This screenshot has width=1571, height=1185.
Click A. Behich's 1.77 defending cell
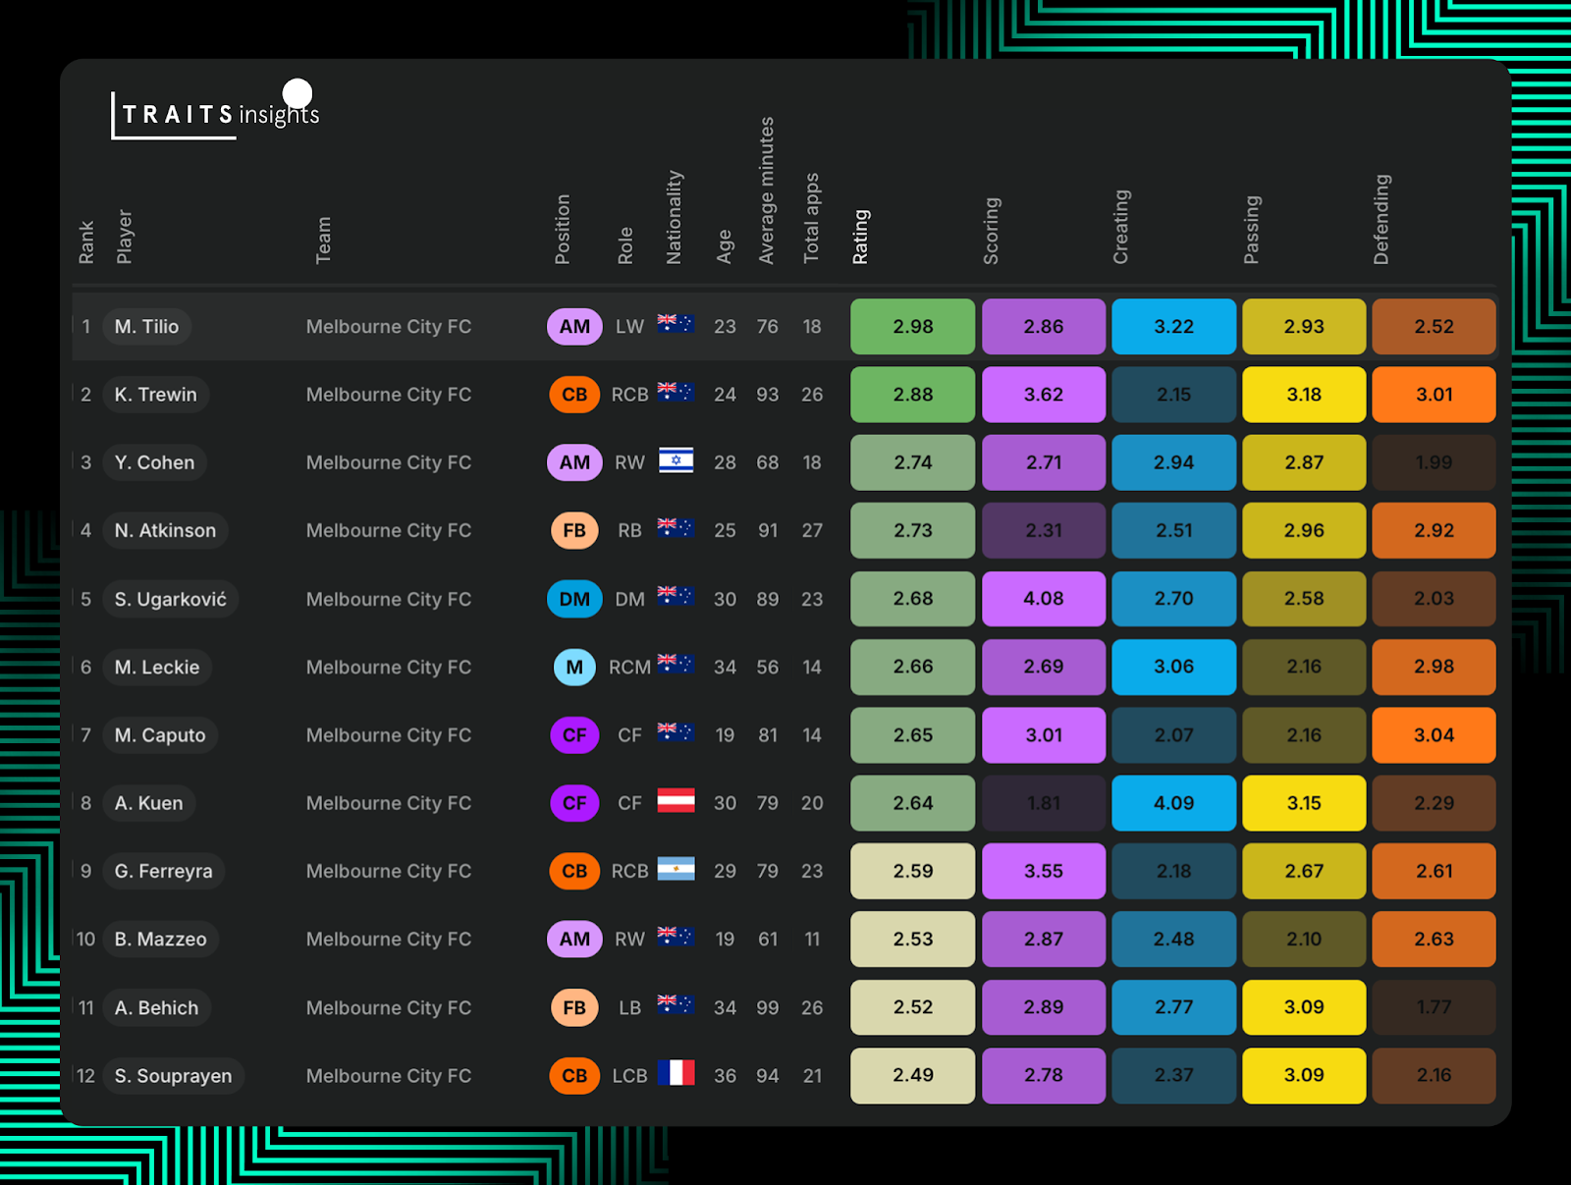point(1435,1007)
